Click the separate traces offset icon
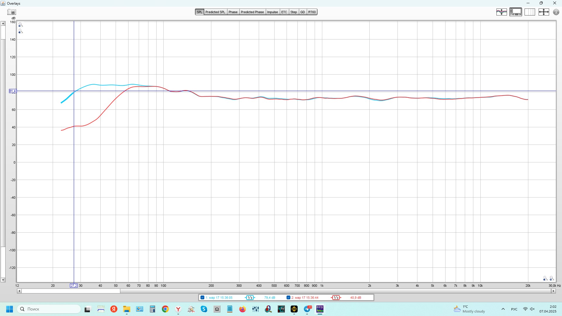Viewport: 562px width, 316px height. click(501, 12)
